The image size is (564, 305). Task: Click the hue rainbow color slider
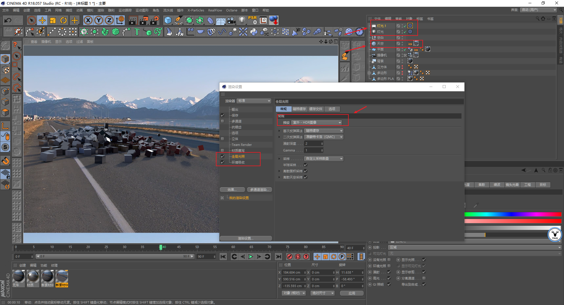coord(513,215)
